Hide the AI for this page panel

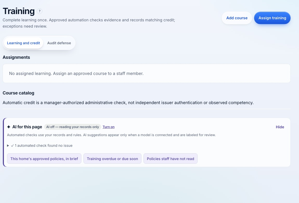[x=280, y=127]
